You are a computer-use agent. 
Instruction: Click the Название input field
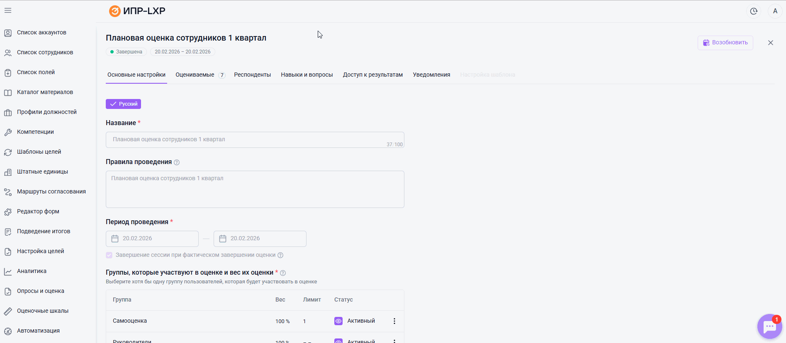click(249, 140)
